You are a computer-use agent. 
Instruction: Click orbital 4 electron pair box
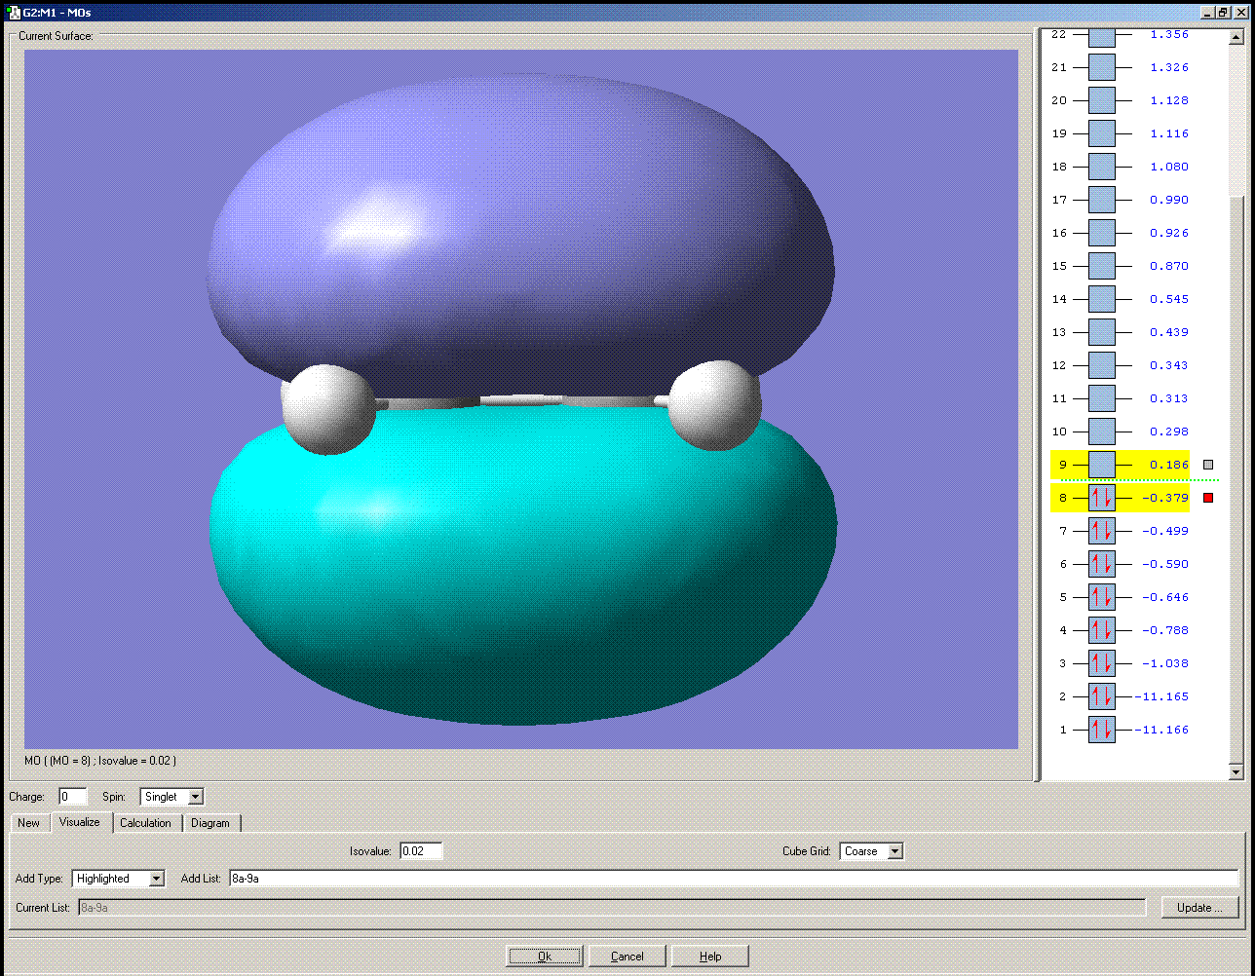(1101, 630)
